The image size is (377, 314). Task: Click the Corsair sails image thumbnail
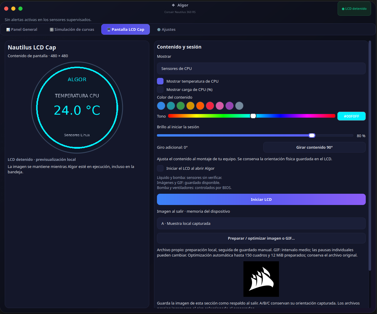pyautogui.click(x=261, y=279)
